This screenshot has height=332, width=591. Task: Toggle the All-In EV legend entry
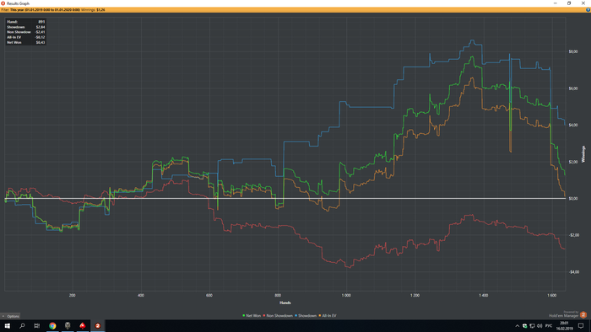coord(328,316)
